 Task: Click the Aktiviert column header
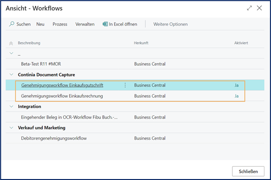241,43
